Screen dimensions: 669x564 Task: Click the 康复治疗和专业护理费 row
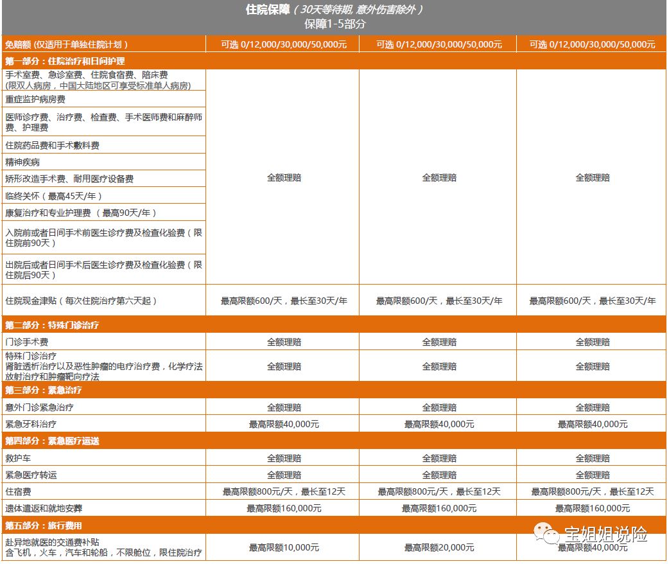click(x=103, y=212)
